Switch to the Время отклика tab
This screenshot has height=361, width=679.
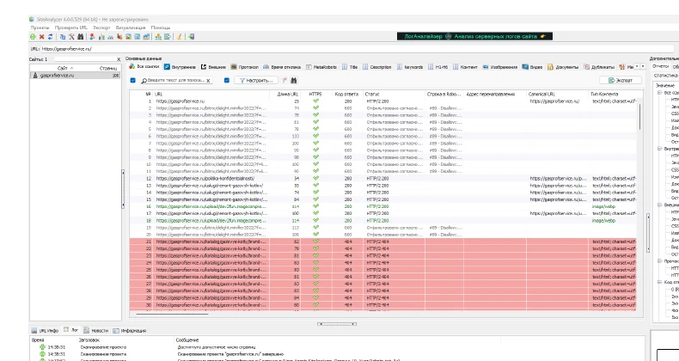[282, 67]
